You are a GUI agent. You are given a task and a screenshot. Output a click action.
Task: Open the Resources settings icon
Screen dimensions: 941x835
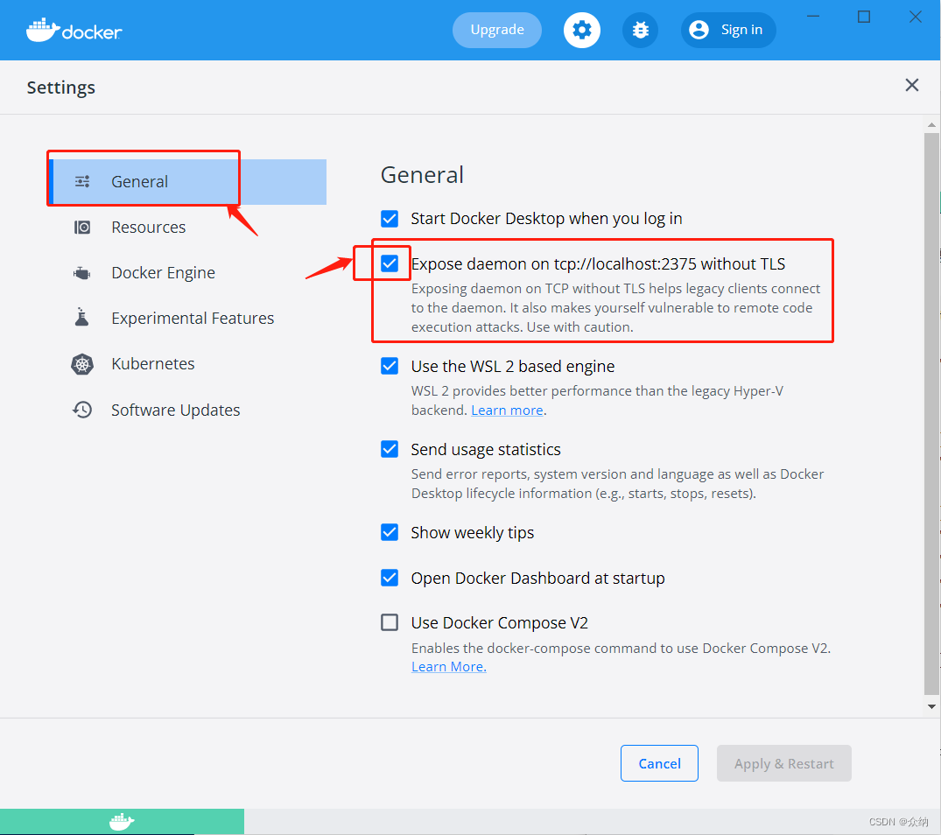(81, 227)
